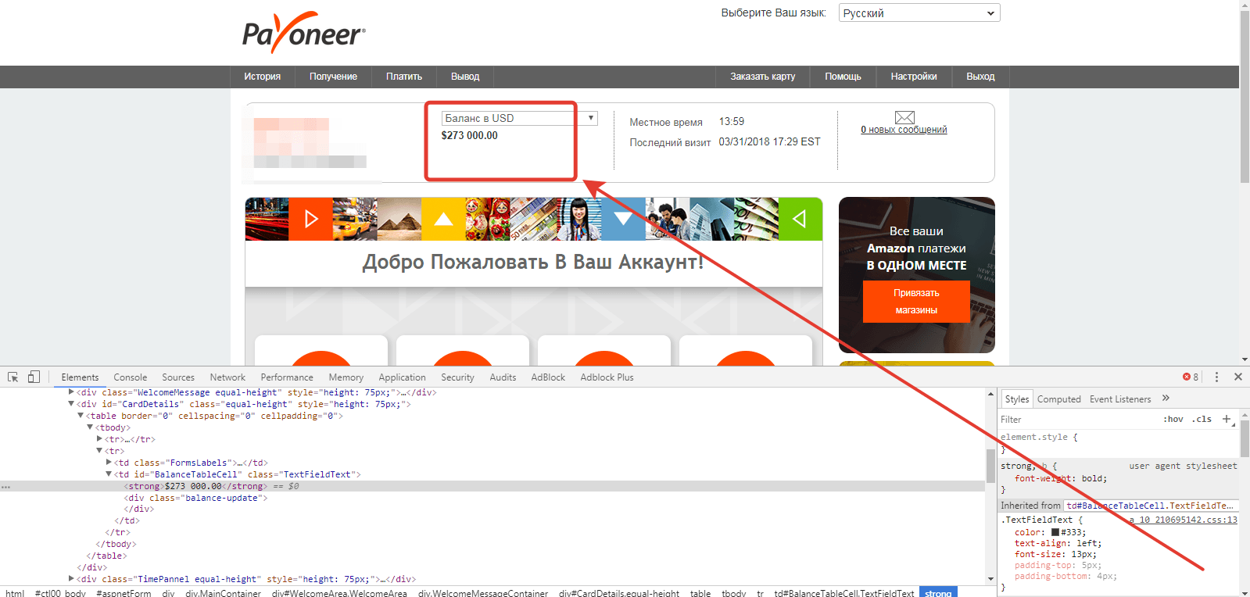The width and height of the screenshot is (1250, 597).
Task: Switch to the Performance DevTools tab
Action: 287,377
